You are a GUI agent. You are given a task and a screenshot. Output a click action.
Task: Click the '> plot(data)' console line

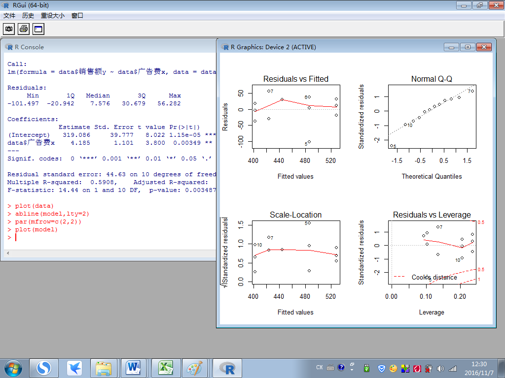coord(31,206)
